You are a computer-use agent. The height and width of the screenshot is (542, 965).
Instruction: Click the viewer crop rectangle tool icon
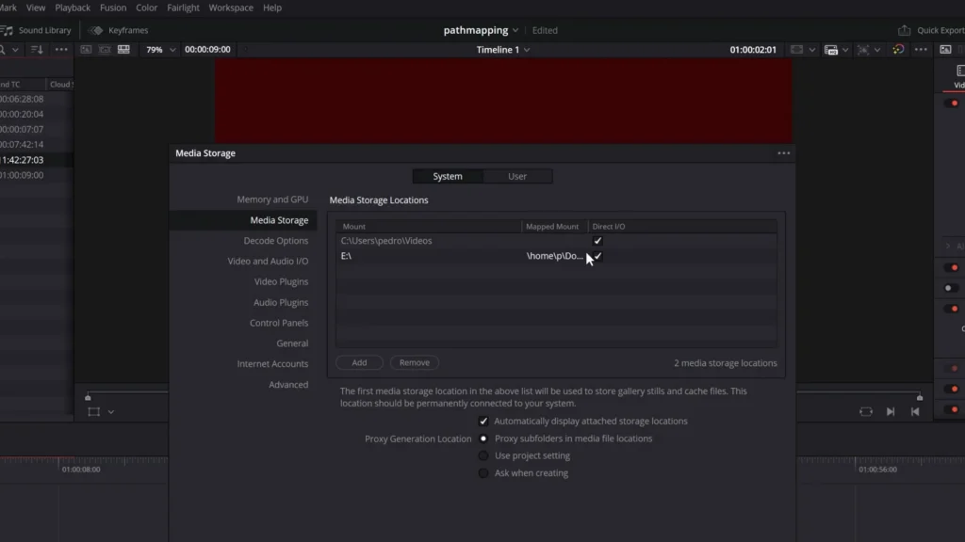(93, 412)
